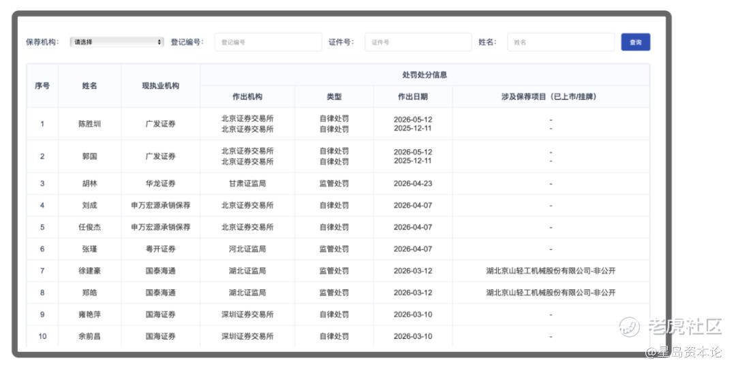
Task: Click the blue 查询 button
Action: click(636, 42)
